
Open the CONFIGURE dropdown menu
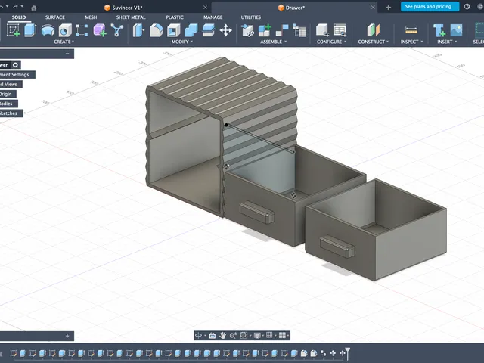[331, 42]
